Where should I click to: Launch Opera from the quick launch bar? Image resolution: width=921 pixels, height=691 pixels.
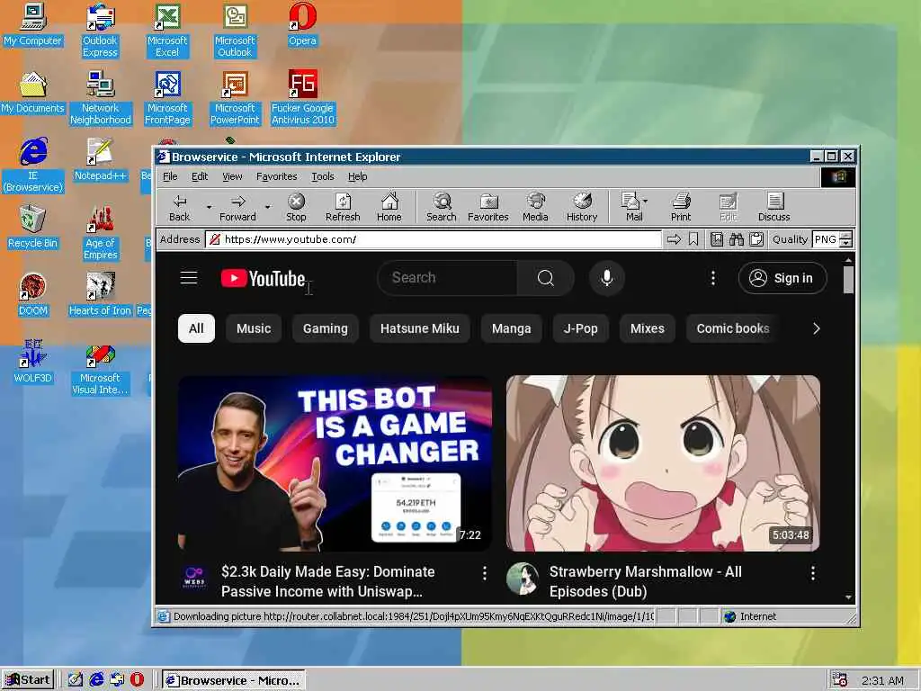point(137,680)
